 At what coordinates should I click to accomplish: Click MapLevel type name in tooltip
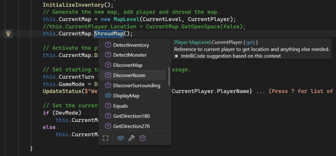point(200,42)
